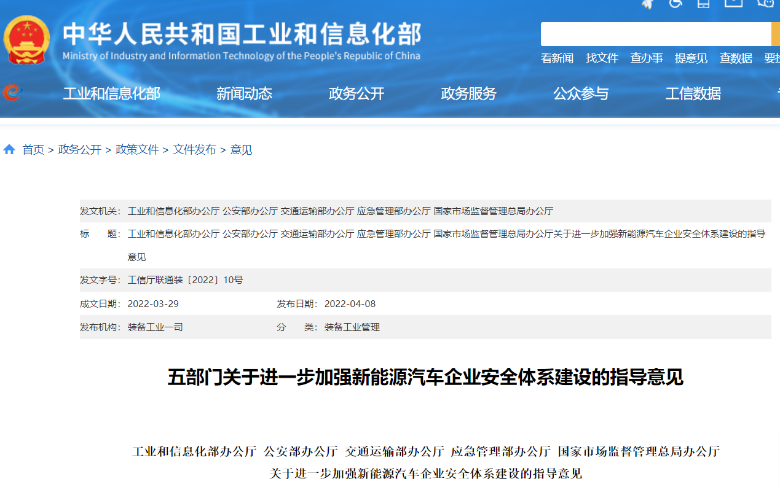The height and width of the screenshot is (487, 780).
Task: Click the five-agency byline under the heading
Action: point(426,451)
